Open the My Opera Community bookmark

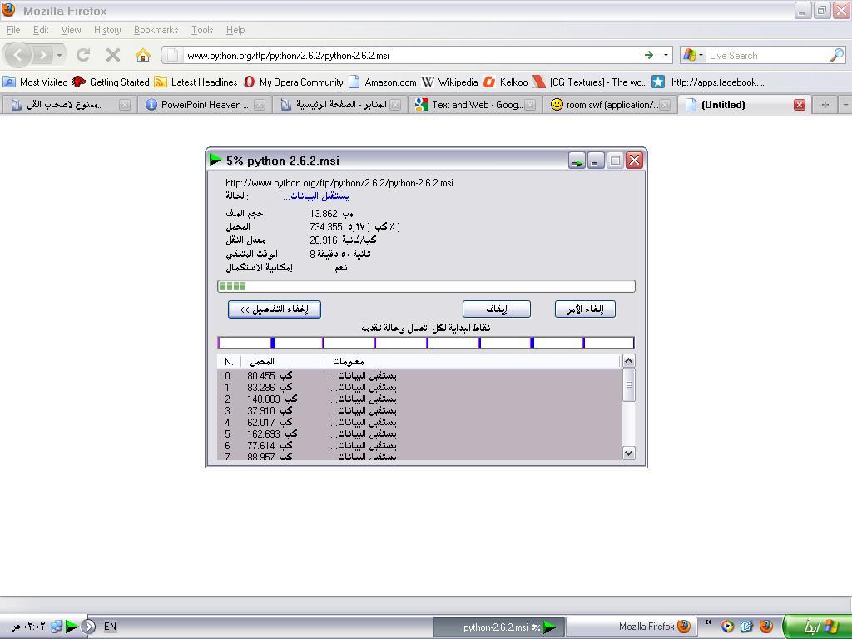click(x=294, y=82)
